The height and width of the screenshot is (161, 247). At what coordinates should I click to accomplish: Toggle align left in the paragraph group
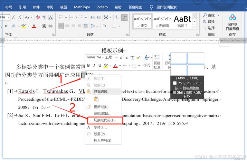(61, 26)
